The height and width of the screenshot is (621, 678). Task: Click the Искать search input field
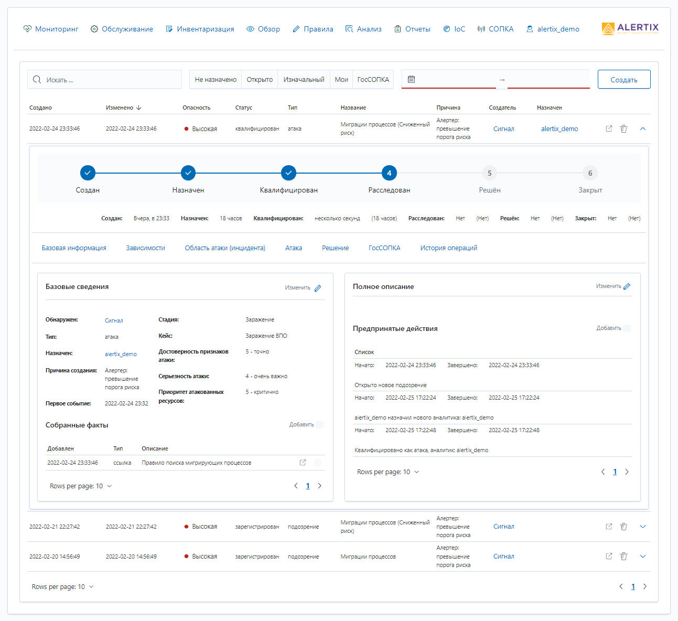[105, 79]
